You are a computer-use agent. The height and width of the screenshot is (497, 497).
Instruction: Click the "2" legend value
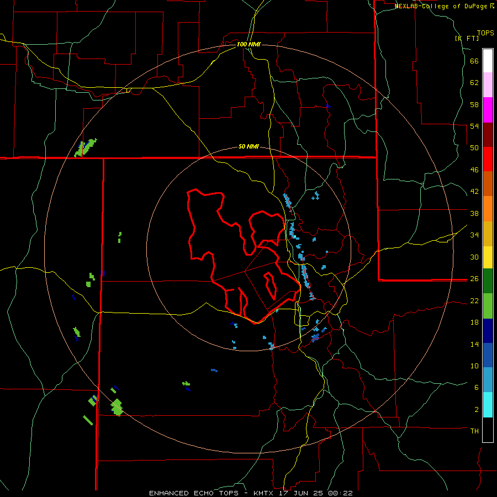pyautogui.click(x=477, y=410)
